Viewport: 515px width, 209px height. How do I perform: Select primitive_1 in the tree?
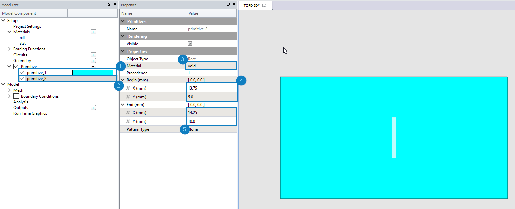point(37,73)
